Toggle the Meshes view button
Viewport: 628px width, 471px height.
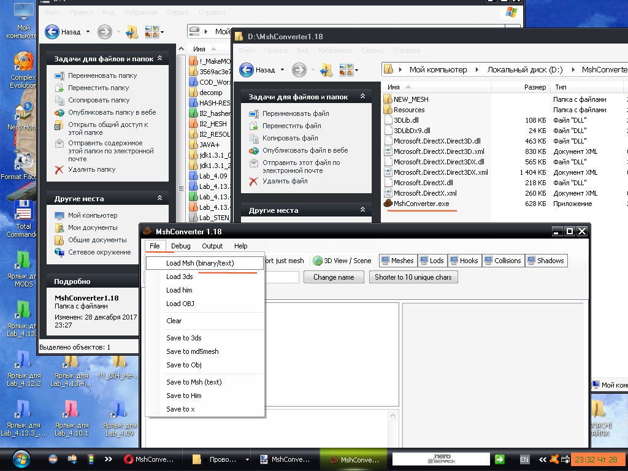[x=397, y=261]
